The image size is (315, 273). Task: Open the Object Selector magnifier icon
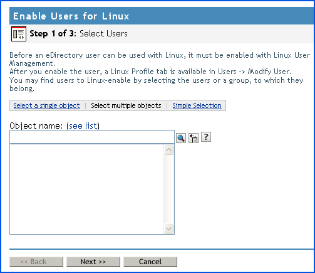(181, 138)
